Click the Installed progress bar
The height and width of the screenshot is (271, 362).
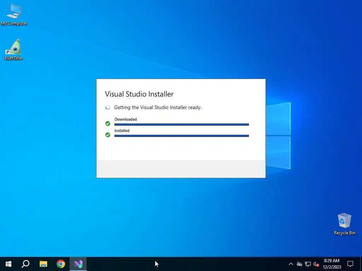pos(182,136)
